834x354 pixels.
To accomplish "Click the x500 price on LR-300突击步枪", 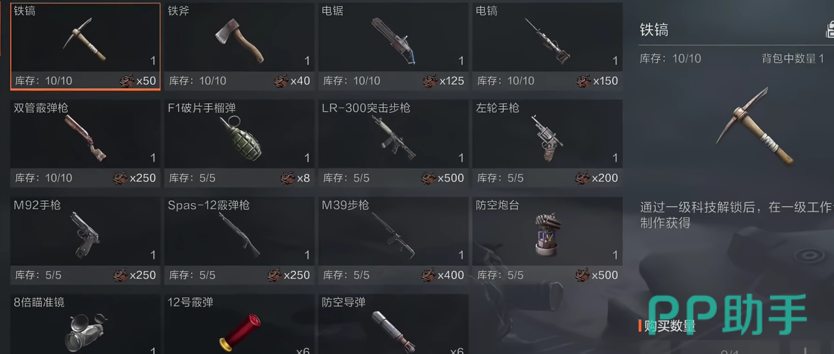I will click(444, 178).
